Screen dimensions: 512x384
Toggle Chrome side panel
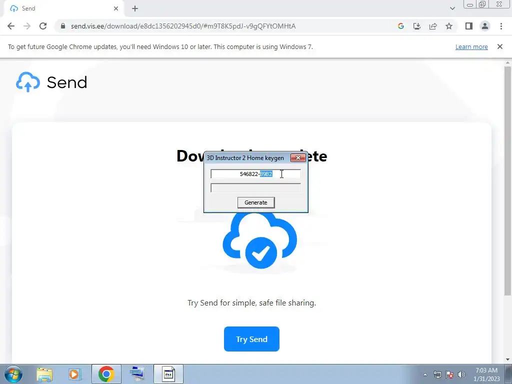(469, 26)
